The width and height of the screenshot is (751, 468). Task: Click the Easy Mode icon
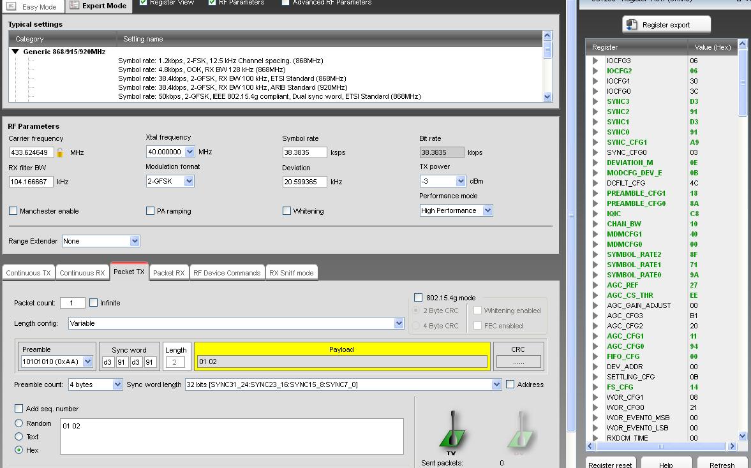tap(11, 6)
